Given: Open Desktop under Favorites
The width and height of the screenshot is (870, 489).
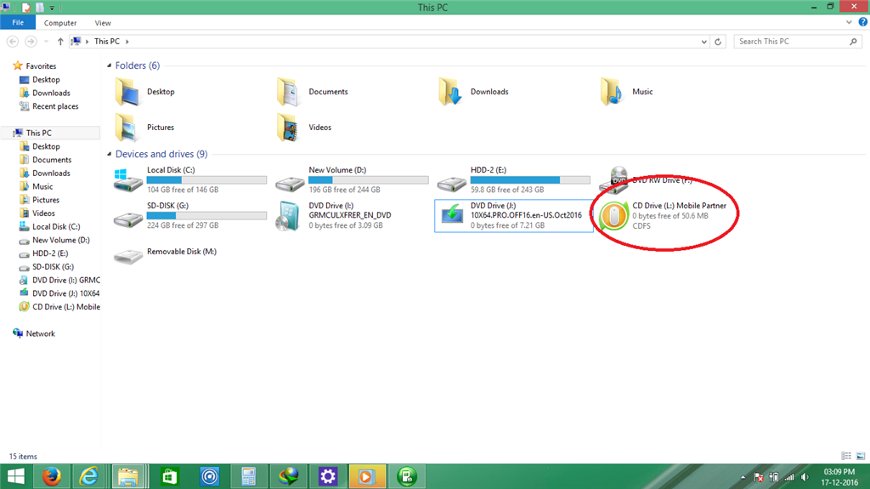Looking at the screenshot, I should click(46, 79).
